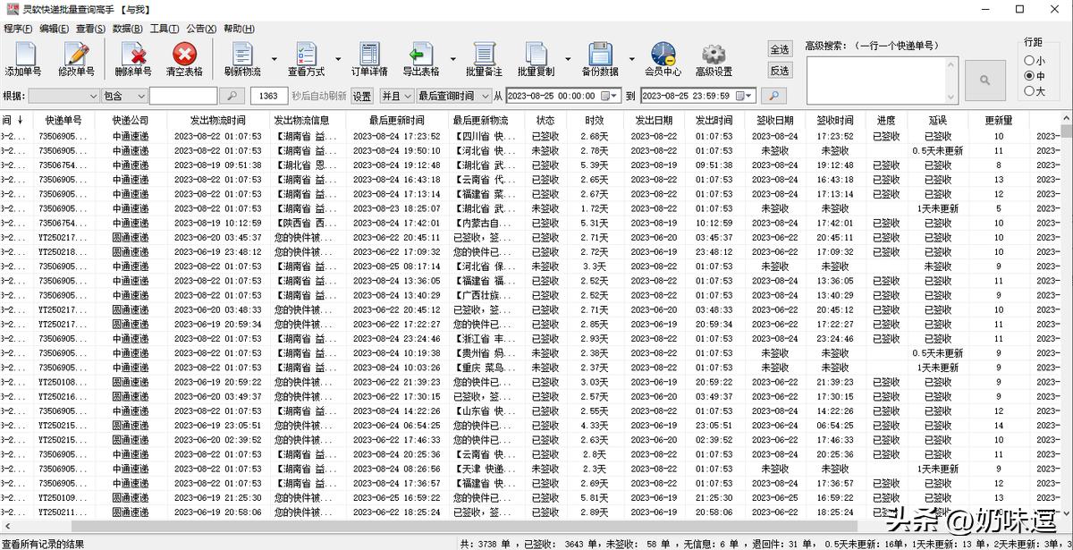
Task: Open the 帮助(H) menu
Action: pos(239,29)
